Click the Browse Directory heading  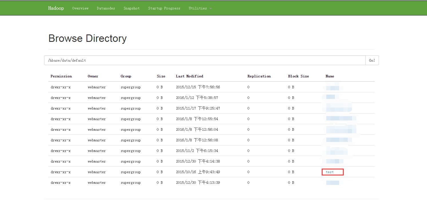coord(88,38)
